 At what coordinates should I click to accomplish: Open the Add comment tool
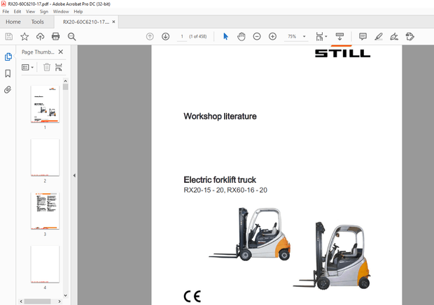[363, 36]
